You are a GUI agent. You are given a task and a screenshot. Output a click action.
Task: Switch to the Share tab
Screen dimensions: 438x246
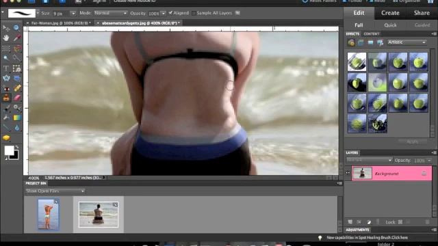[422, 13]
